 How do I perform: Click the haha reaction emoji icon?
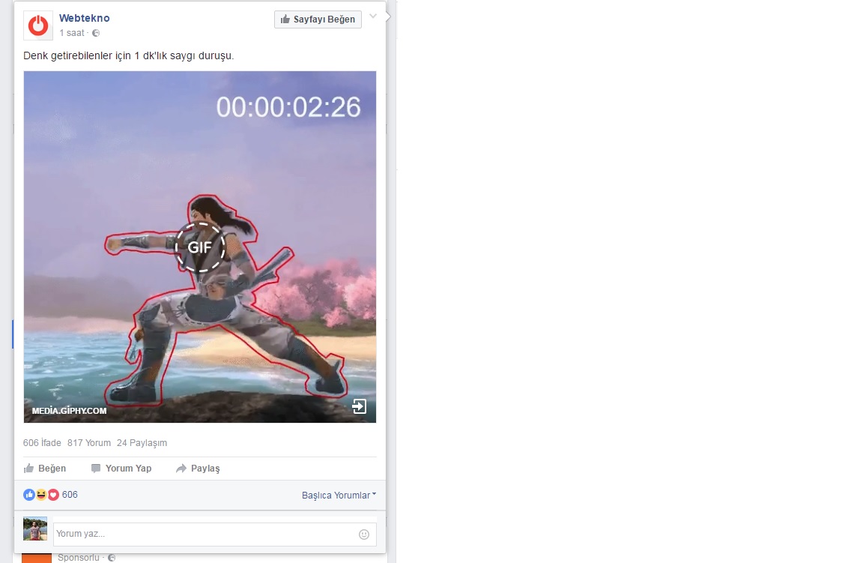pyautogui.click(x=41, y=495)
